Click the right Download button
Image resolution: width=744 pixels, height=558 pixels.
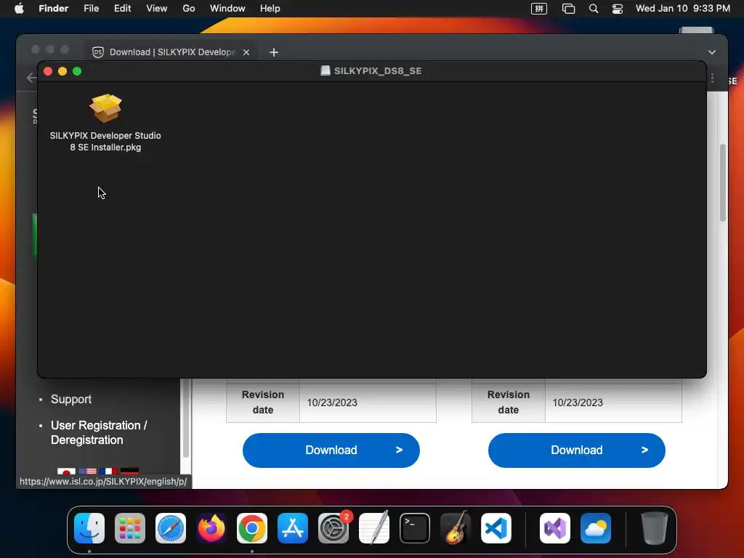click(576, 450)
